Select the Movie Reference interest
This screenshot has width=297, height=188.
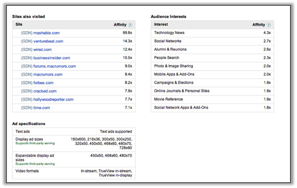tap(212, 100)
